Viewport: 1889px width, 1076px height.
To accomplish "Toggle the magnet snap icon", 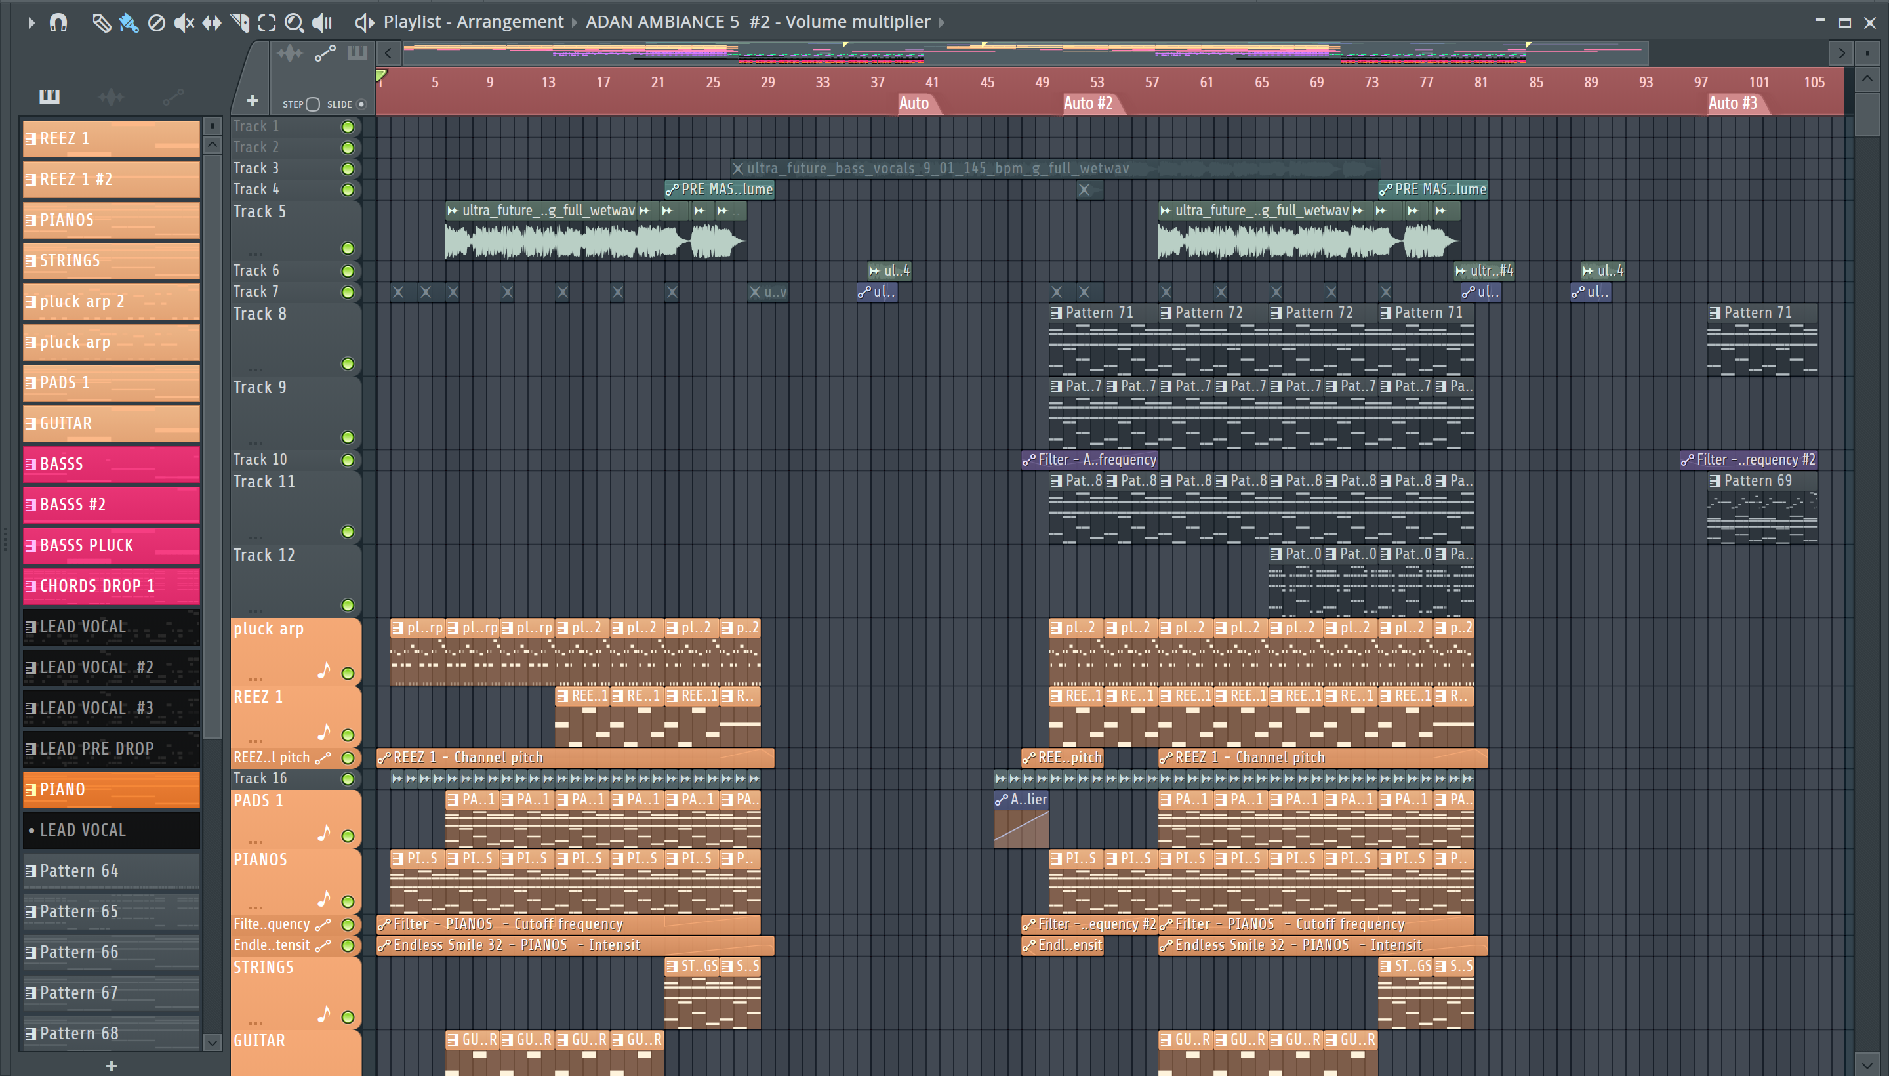I will [58, 23].
